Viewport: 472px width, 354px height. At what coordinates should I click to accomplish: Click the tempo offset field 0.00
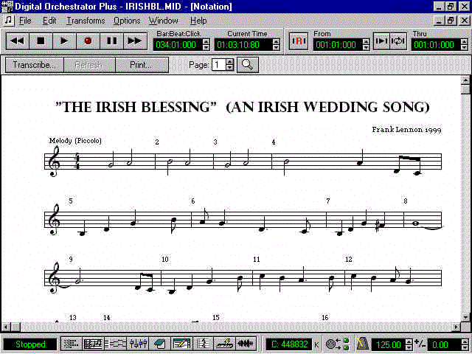click(x=444, y=344)
